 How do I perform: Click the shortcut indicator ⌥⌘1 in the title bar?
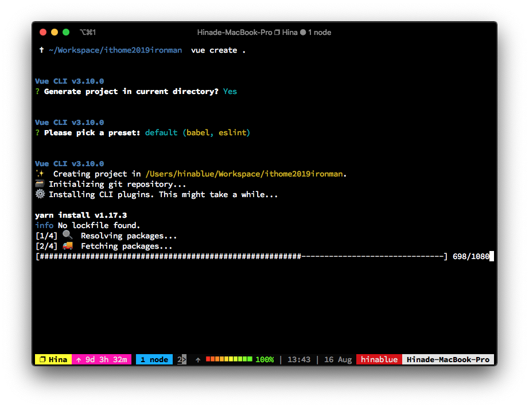[88, 32]
